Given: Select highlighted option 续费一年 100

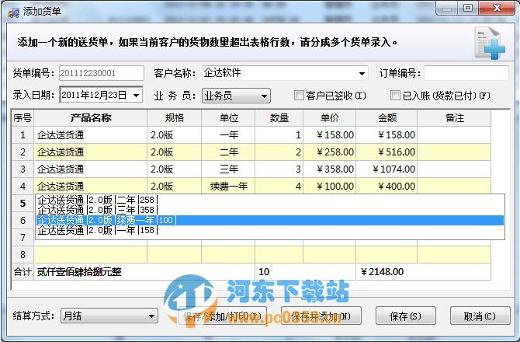Looking at the screenshot, I should pyautogui.click(x=269, y=220).
